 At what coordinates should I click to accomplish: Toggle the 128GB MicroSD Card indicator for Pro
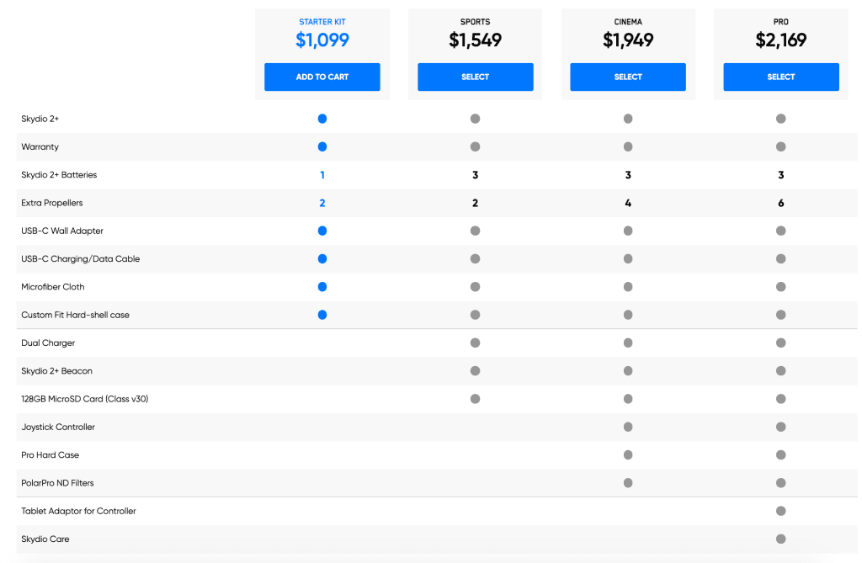point(781,398)
